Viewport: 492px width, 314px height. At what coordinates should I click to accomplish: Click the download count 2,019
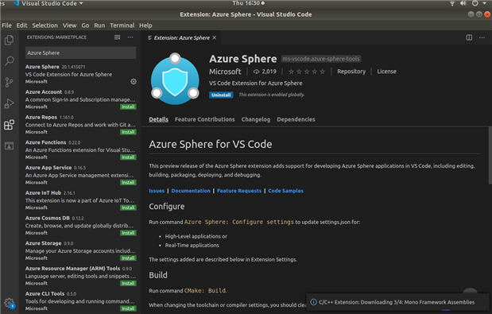click(x=265, y=72)
